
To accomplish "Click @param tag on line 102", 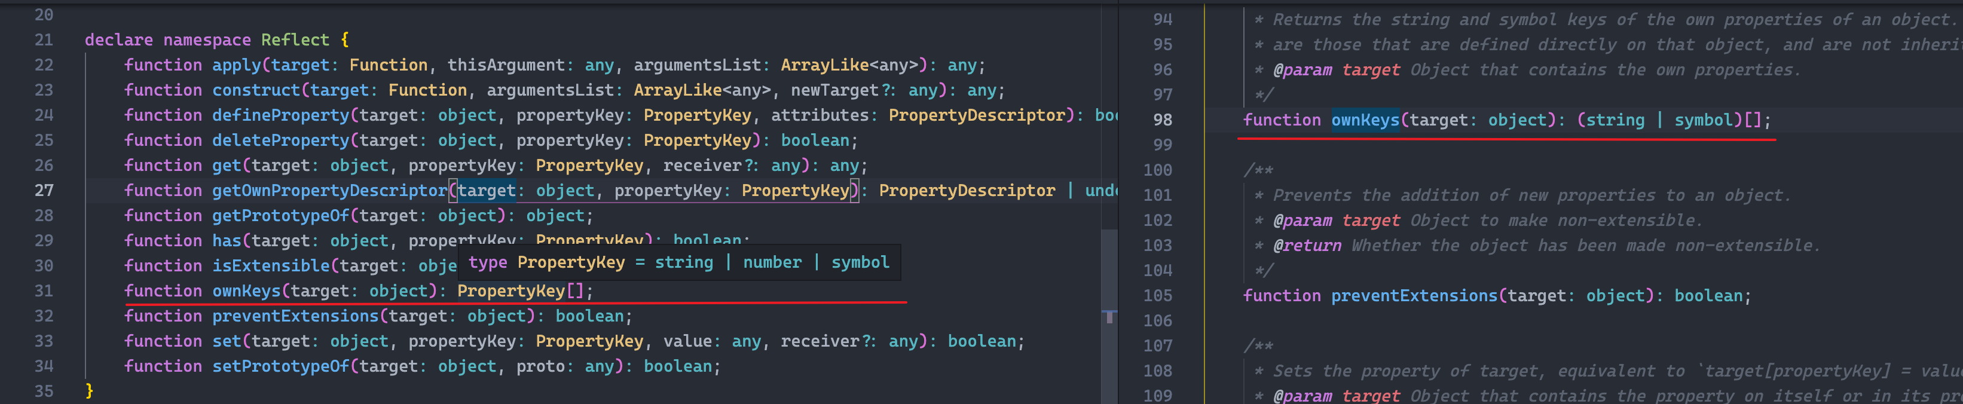I will click(x=1303, y=221).
